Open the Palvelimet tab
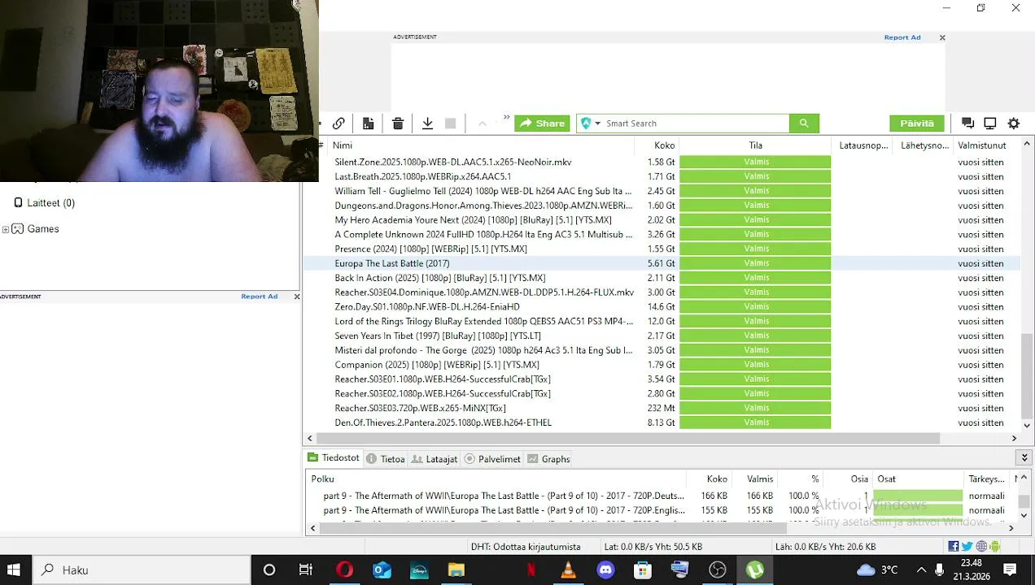 (492, 459)
